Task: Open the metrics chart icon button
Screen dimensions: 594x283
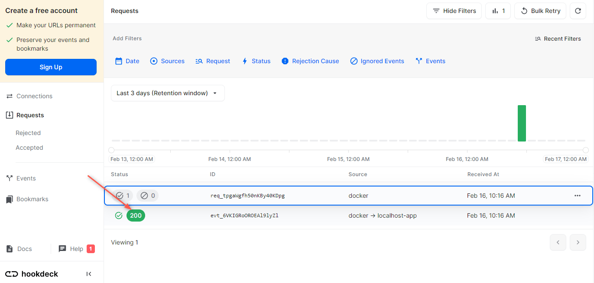Action: pyautogui.click(x=498, y=11)
